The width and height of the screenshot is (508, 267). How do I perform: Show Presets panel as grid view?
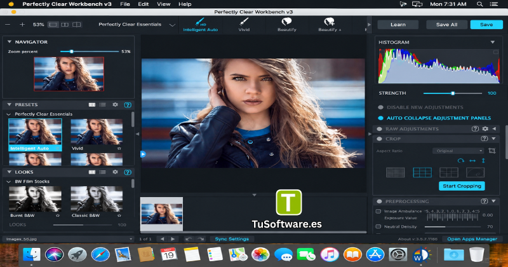tap(92, 105)
